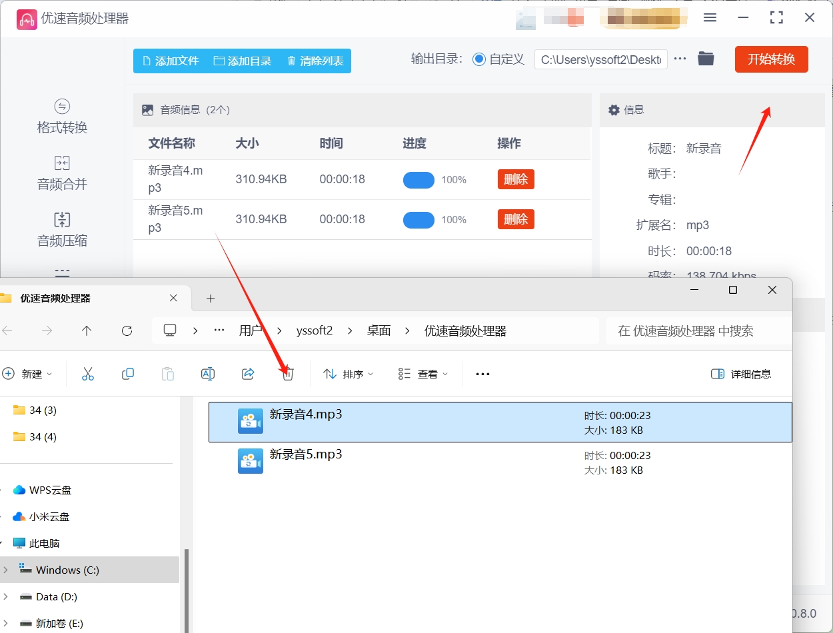Viewport: 833px width, 633px height.
Task: Click the progress bar of 新录音4.mp3
Action: tap(418, 180)
